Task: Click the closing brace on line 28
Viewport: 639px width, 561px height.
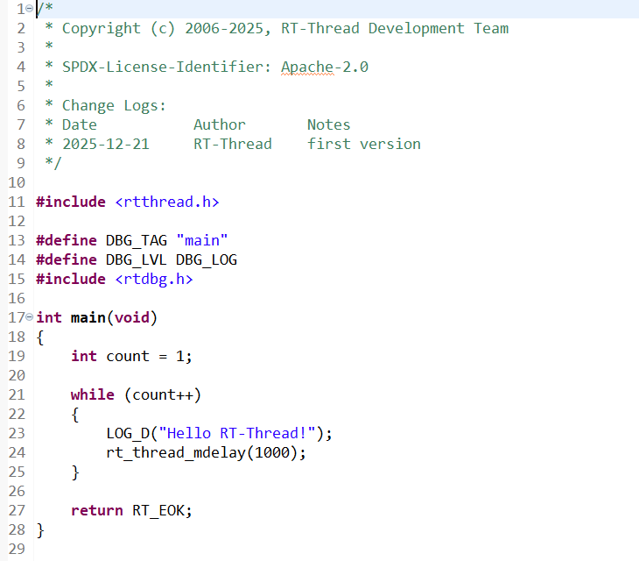Action: pos(40,530)
